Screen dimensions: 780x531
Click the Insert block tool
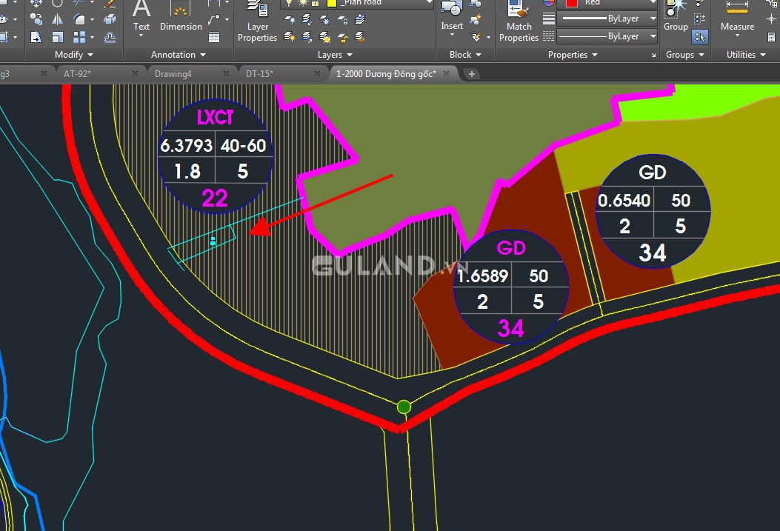[452, 16]
